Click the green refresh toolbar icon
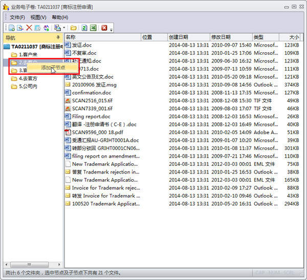 (x=84, y=28)
